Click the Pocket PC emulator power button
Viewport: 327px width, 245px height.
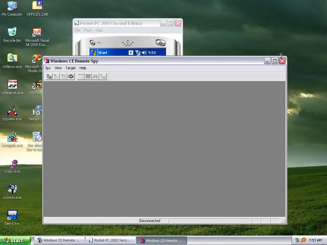pyautogui.click(x=161, y=43)
